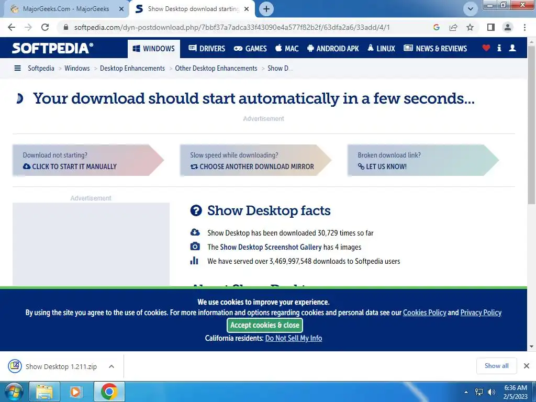This screenshot has height=402, width=536.
Task: Open Do Not Sell My Info link
Action: (294, 338)
